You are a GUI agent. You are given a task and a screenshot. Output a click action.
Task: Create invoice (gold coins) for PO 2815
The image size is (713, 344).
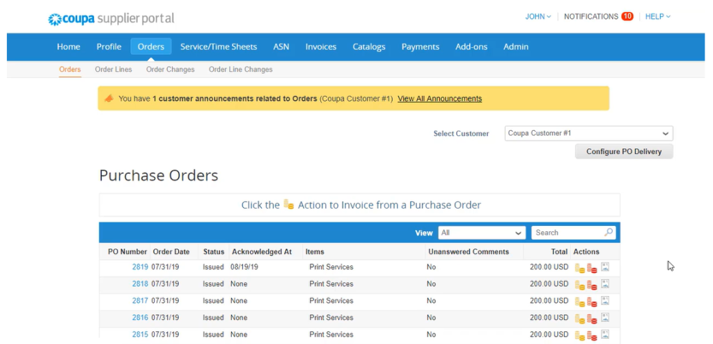click(580, 335)
